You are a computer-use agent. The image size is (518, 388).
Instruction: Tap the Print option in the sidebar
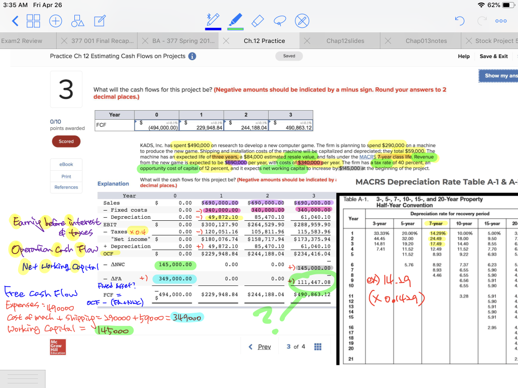[66, 176]
